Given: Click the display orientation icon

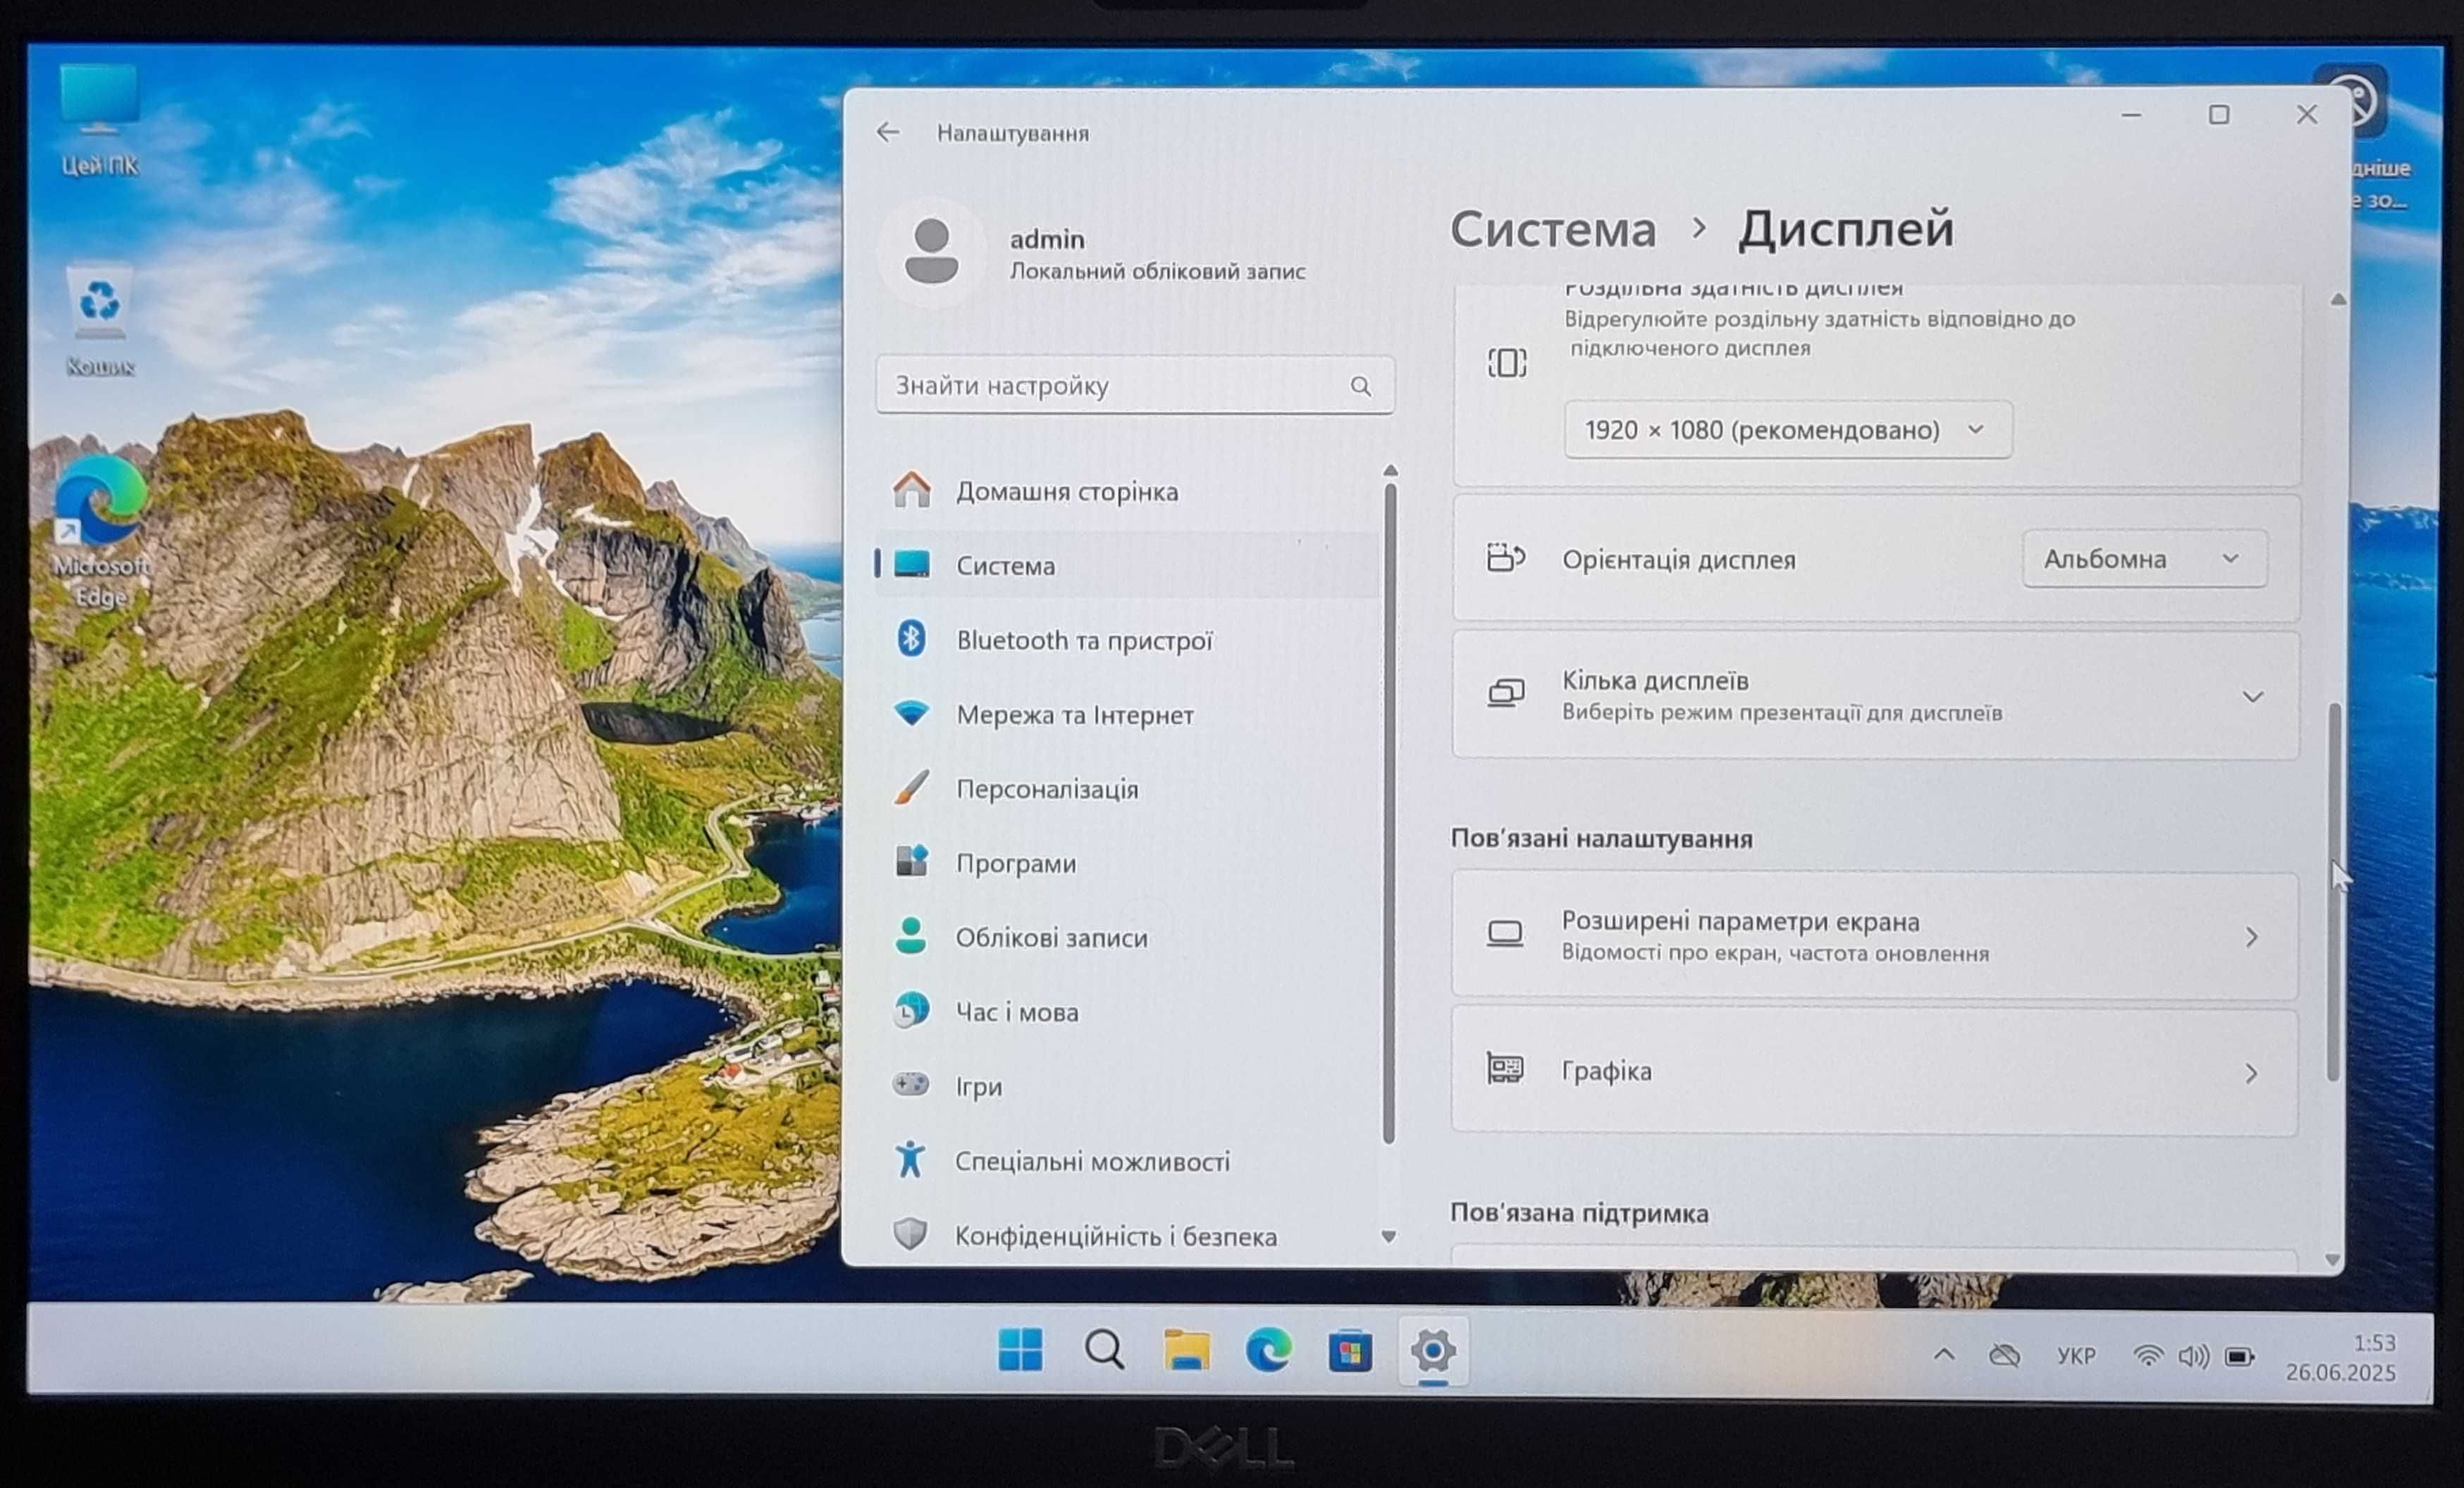Looking at the screenshot, I should pos(1506,558).
